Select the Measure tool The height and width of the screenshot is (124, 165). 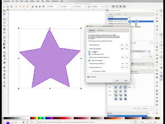[4, 86]
